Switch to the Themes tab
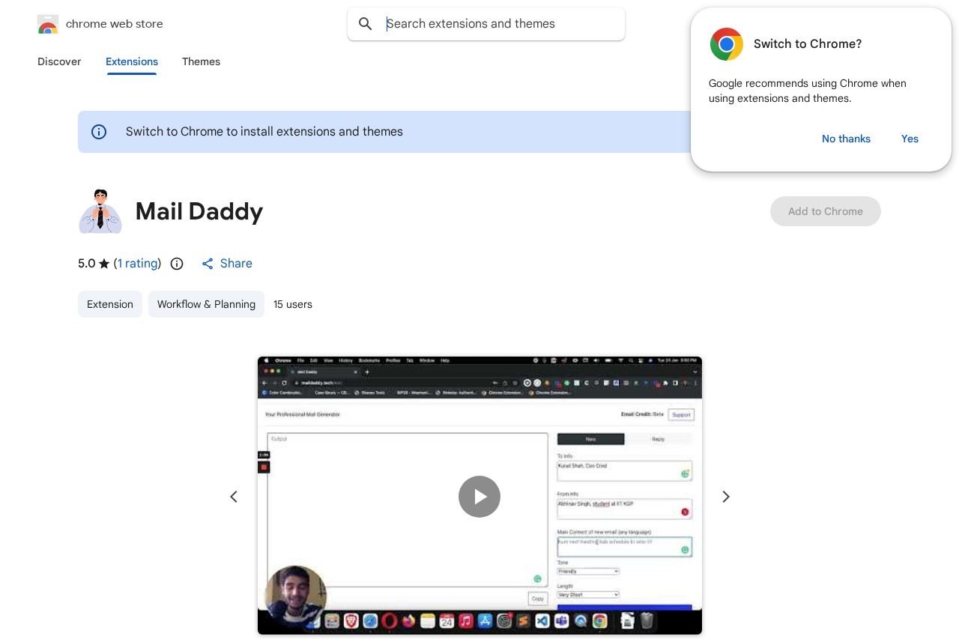 (x=201, y=61)
